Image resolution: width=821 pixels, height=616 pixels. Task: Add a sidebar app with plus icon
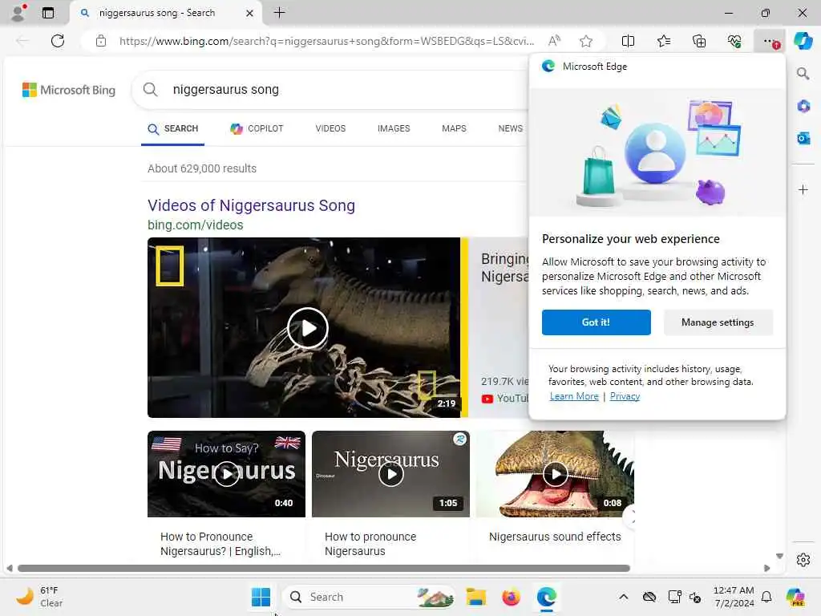803,189
